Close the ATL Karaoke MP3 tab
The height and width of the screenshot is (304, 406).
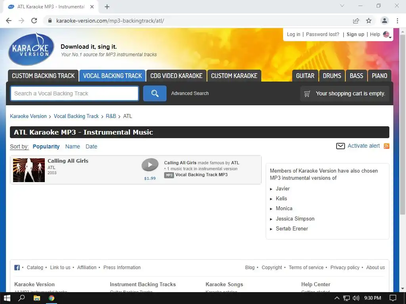[92, 7]
